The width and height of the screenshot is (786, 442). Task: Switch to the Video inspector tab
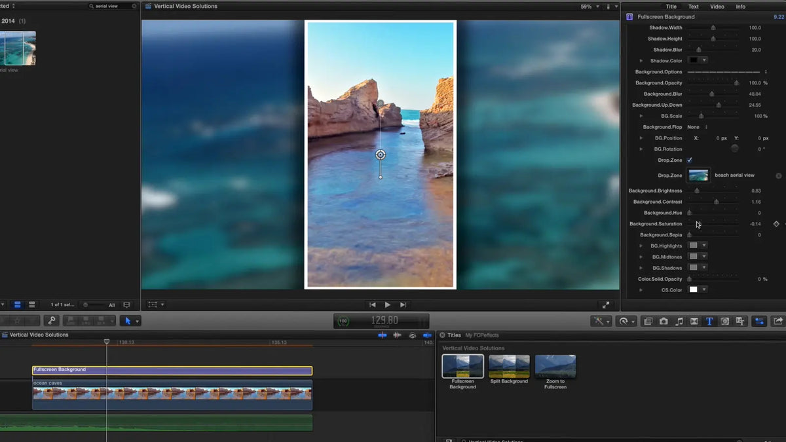(717, 7)
